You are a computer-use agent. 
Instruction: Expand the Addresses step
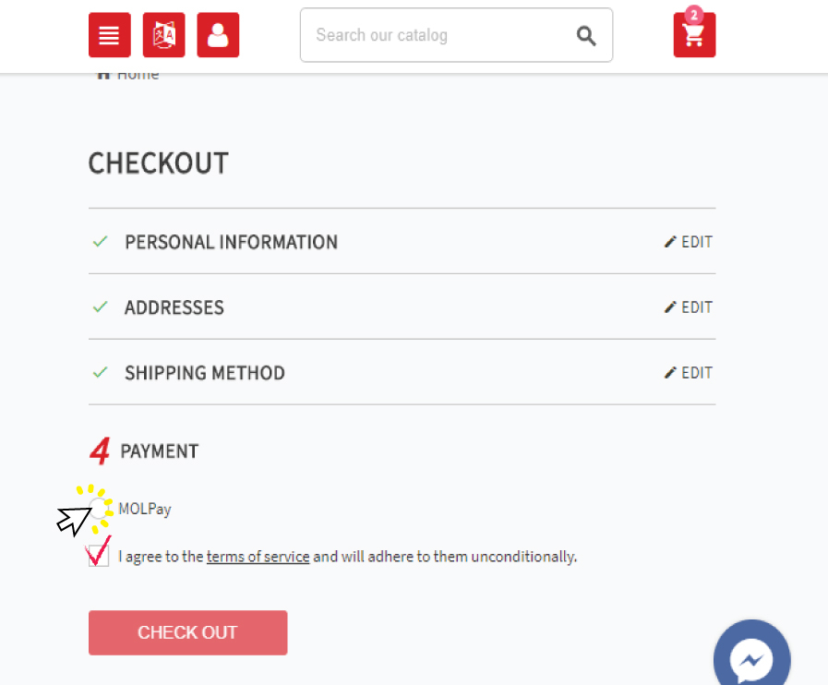pyautogui.click(x=174, y=307)
